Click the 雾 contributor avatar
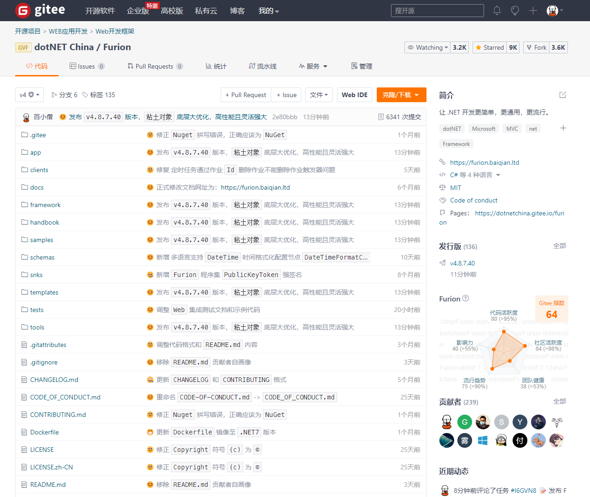Screen dimensions: 590x497 465,440
